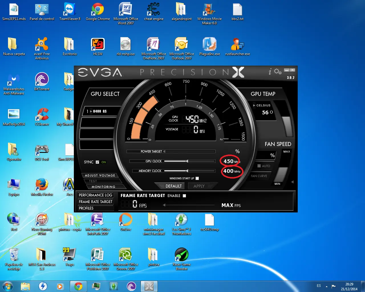Select the Microsoft Office OneNote 2007 icon
This screenshot has height=292, width=365.
tap(154, 48)
